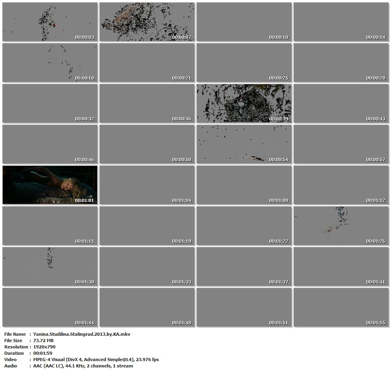
Task: Pick the thumbnail at 00:00:46
Action: pyautogui.click(x=50, y=144)
